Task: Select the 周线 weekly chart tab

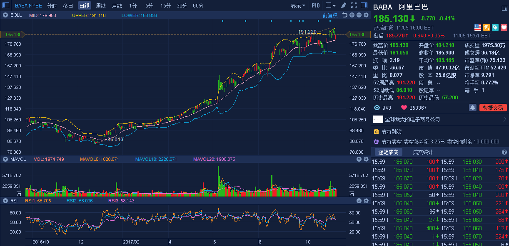Action: tap(100, 6)
